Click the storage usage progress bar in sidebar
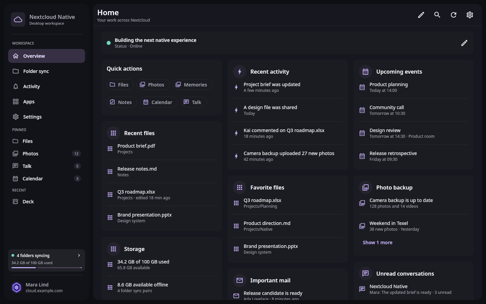This screenshot has width=486, height=304. tap(47, 268)
